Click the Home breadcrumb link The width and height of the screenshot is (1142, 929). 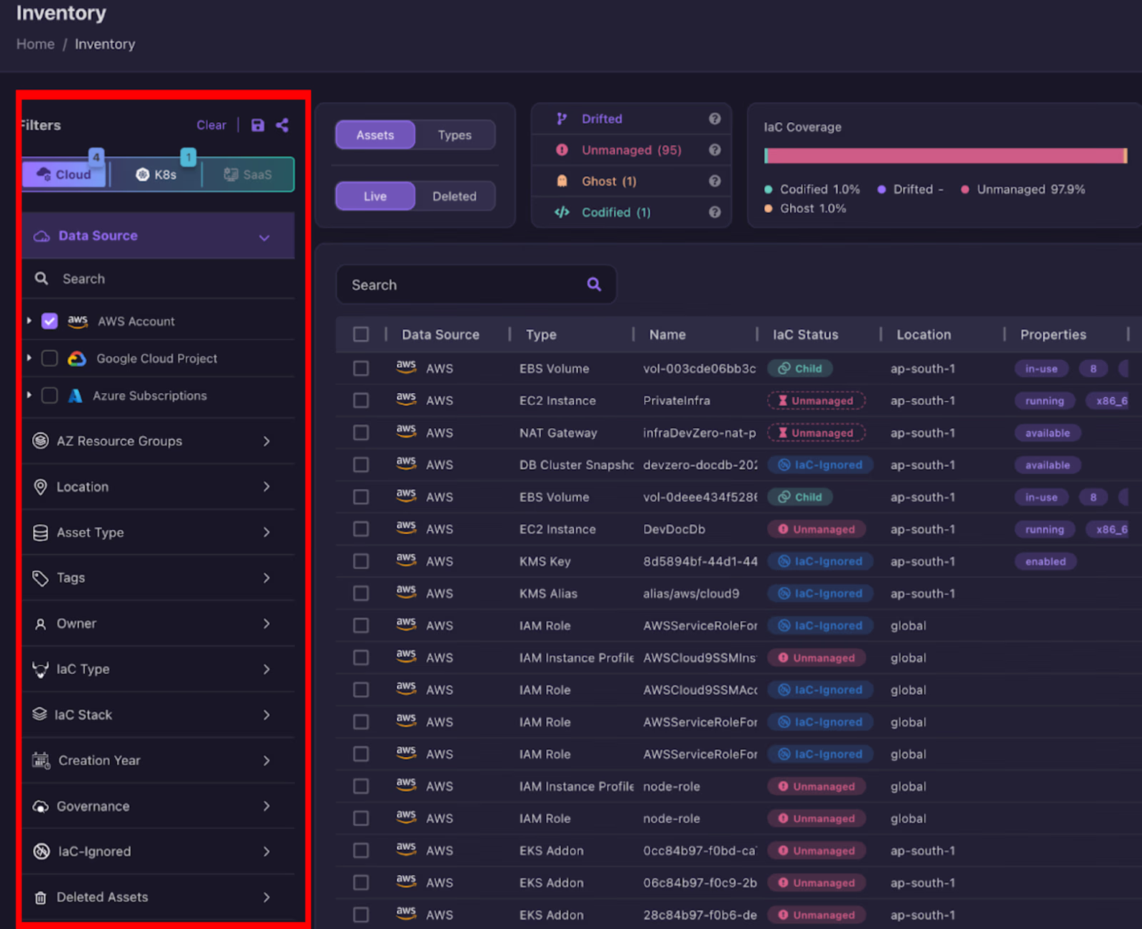click(x=35, y=44)
